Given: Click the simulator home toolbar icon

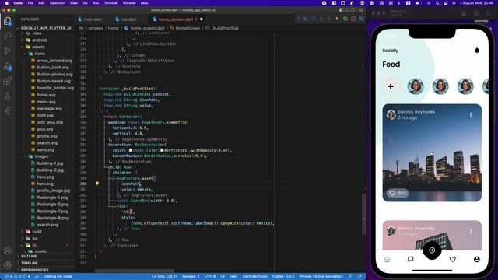Looking at the screenshot, I should click(x=464, y=13).
